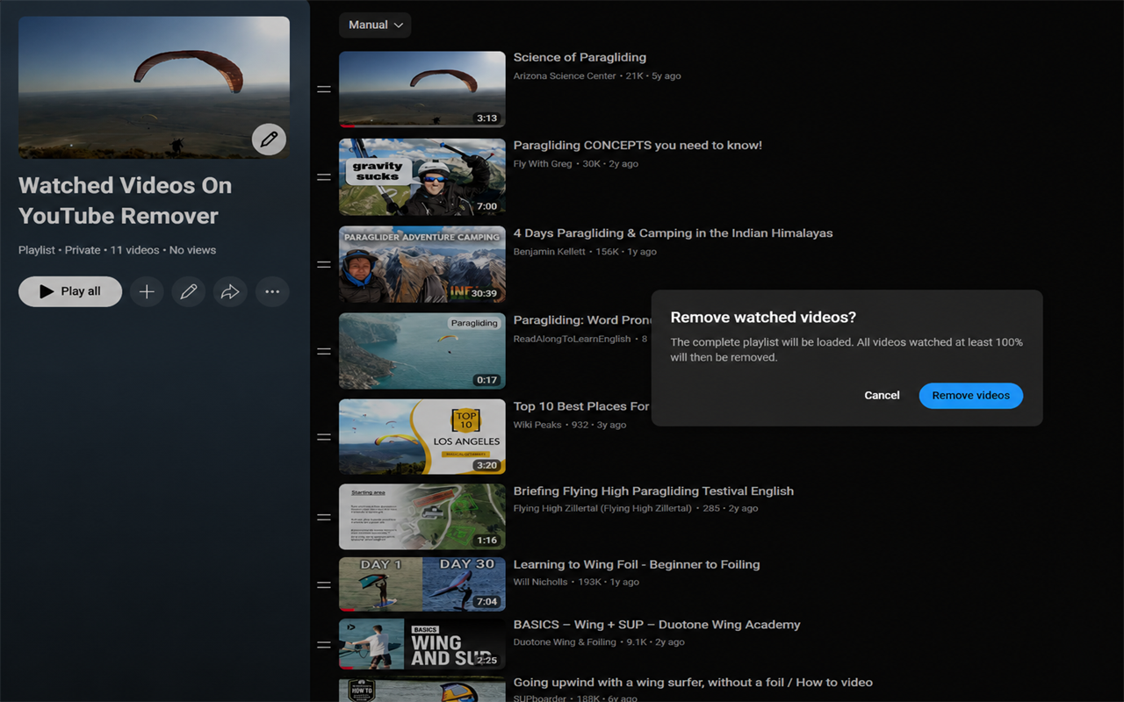Click drag handle for Science of Paragliding
1124x702 pixels.
pyautogui.click(x=324, y=90)
